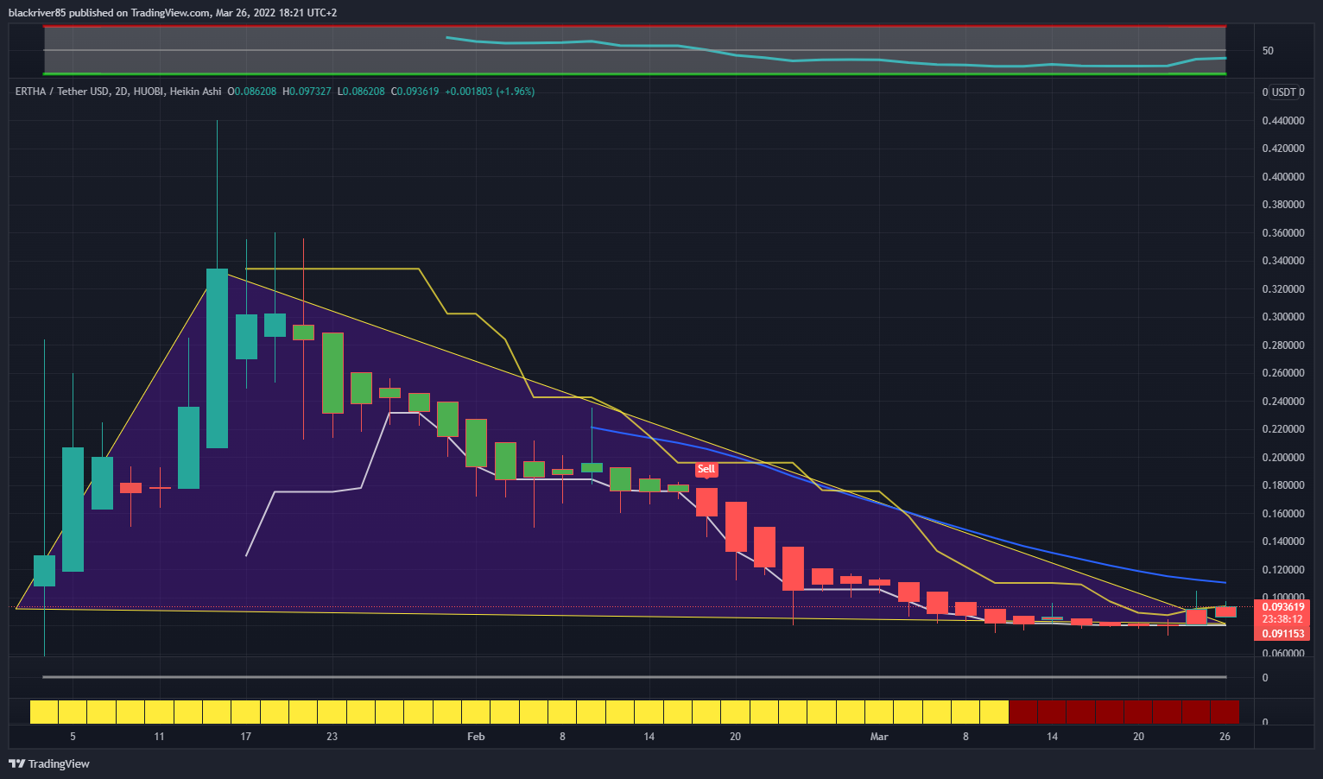Click the 0.300000 price axis label
This screenshot has height=779, width=1323.
(1283, 317)
